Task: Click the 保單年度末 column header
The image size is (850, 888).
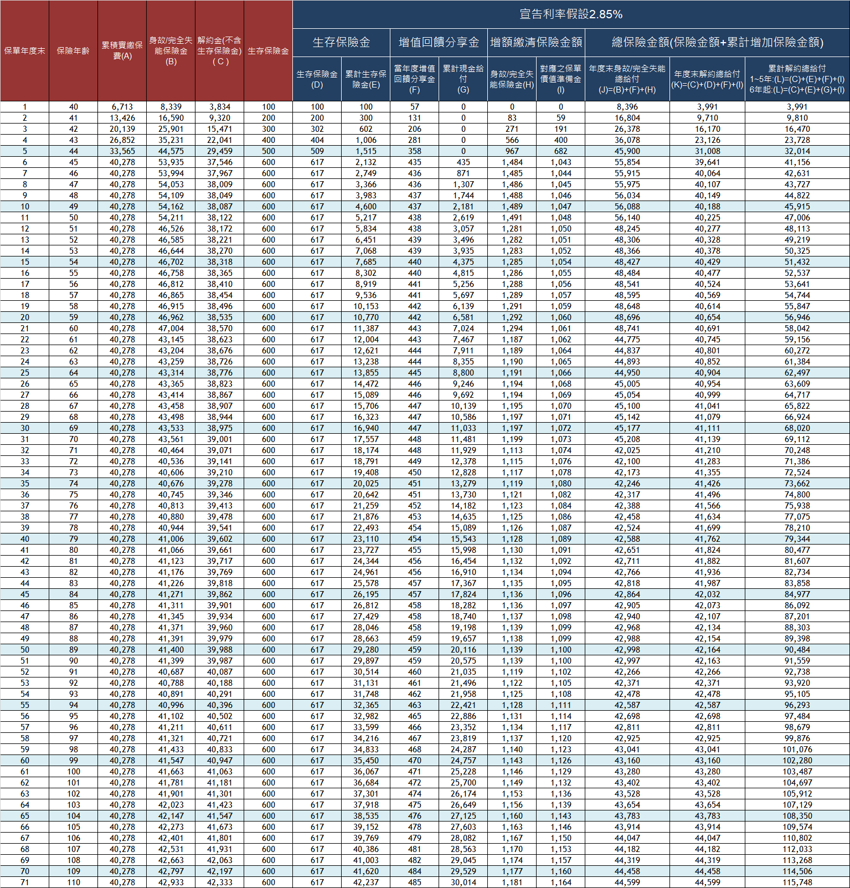Action: tap(24, 51)
